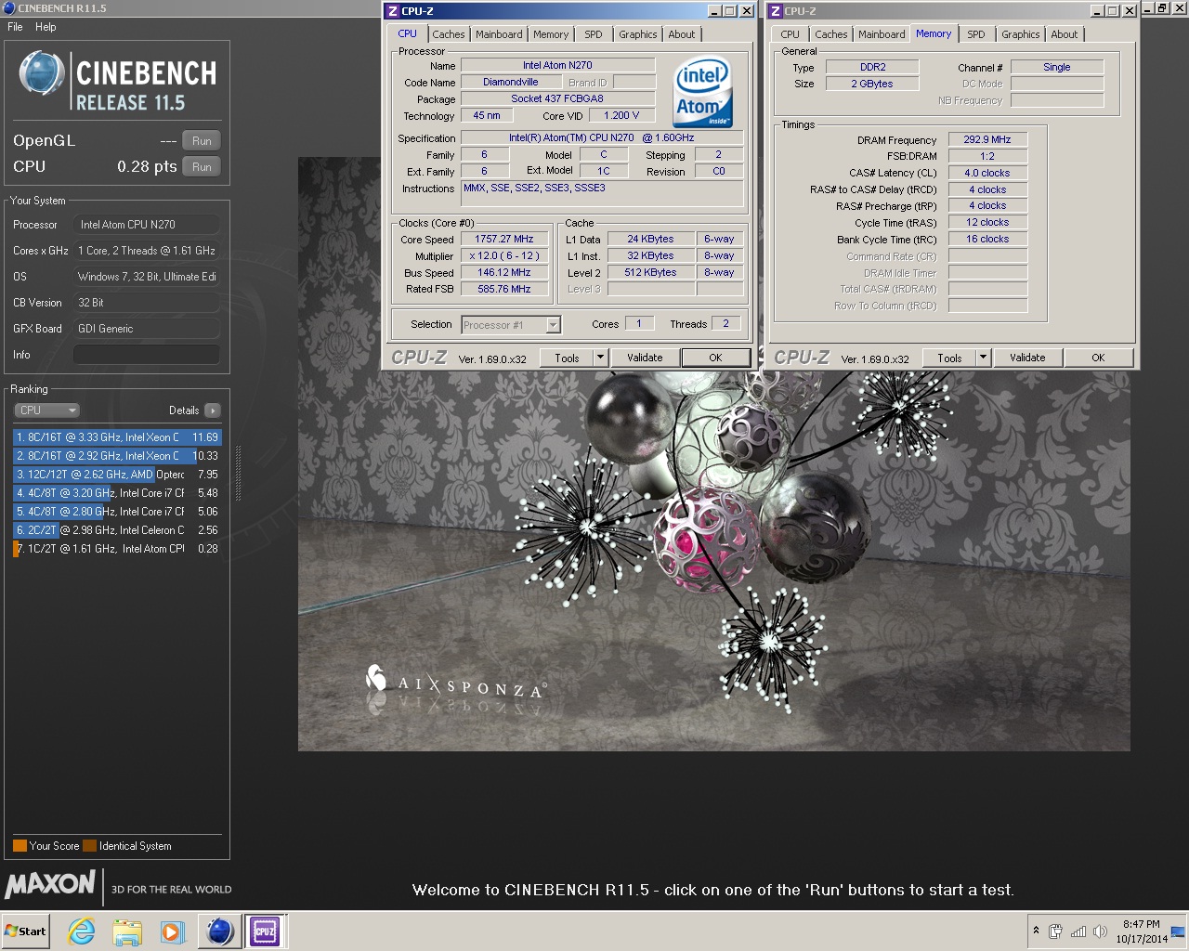Image resolution: width=1189 pixels, height=951 pixels.
Task: Switch to Caches tab in left CPU-Z
Action: (448, 34)
